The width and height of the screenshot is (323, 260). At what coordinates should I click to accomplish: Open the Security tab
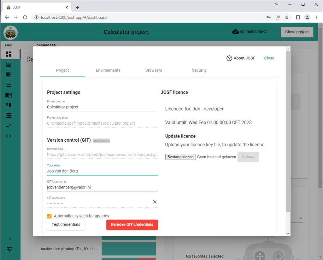(x=199, y=70)
